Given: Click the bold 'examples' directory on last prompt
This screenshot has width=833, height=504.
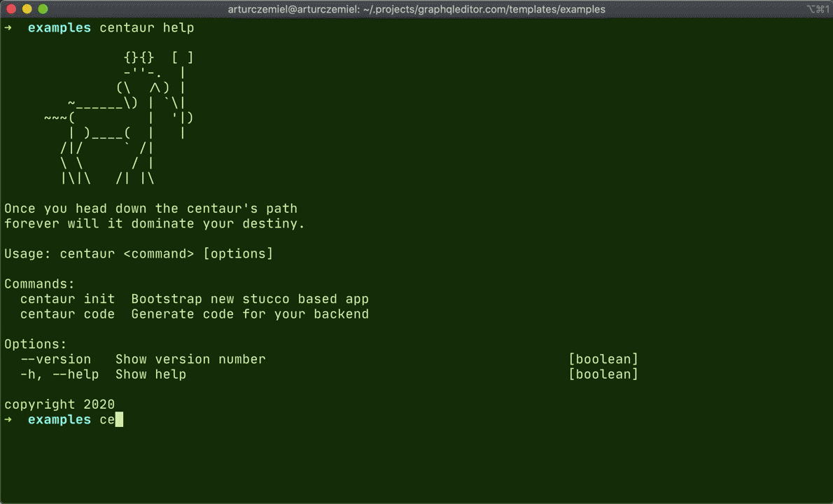Looking at the screenshot, I should (59, 419).
